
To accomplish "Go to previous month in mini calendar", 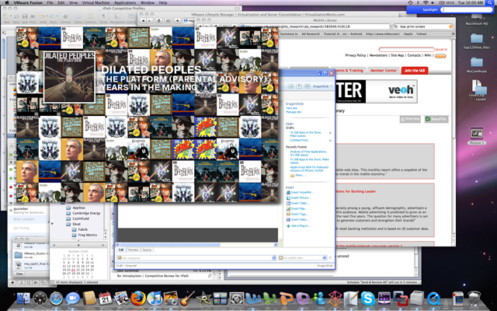I will coord(54,246).
